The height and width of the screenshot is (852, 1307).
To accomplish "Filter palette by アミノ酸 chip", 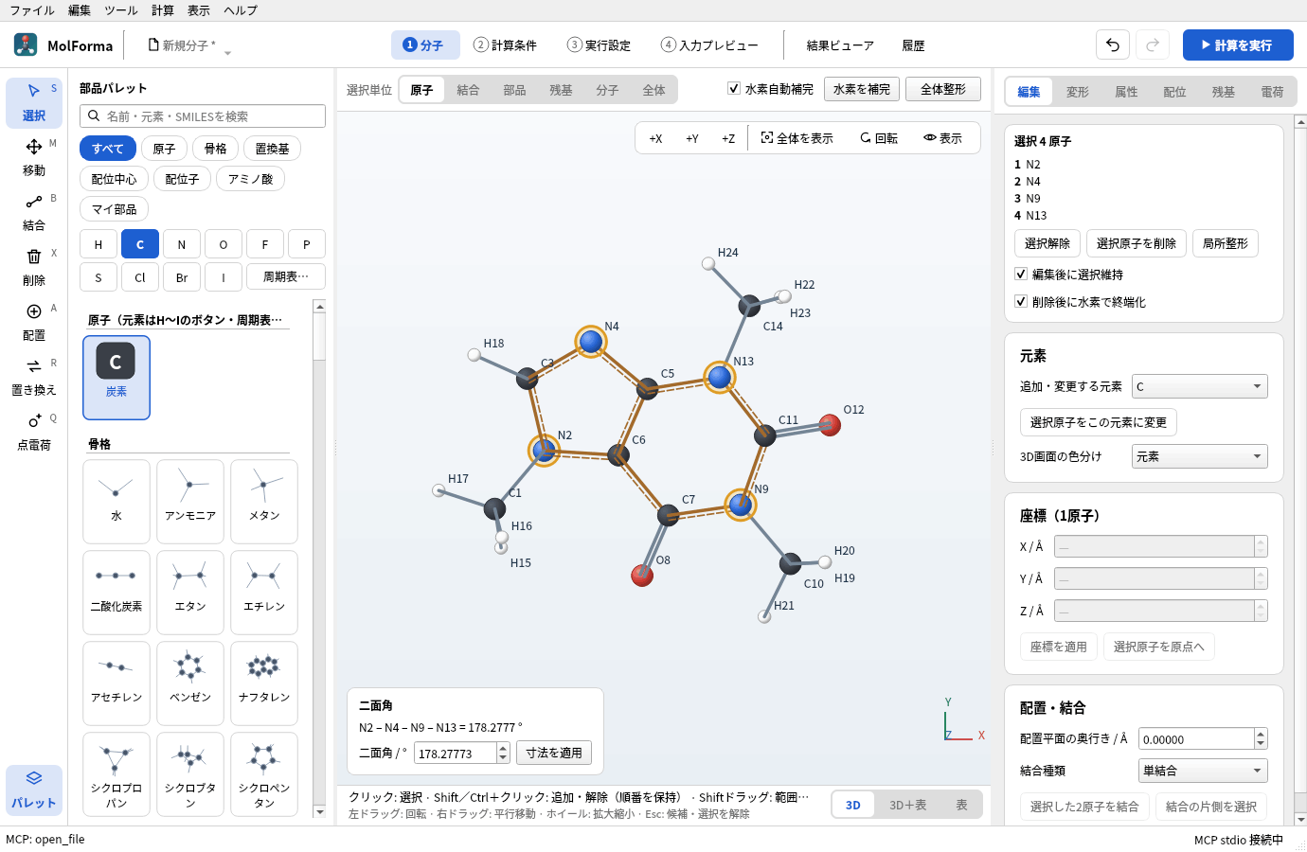I will tap(250, 179).
